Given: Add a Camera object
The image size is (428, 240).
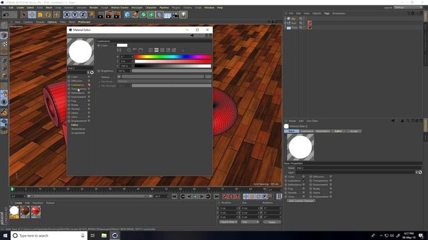Looking at the screenshot, I should point(175,15).
